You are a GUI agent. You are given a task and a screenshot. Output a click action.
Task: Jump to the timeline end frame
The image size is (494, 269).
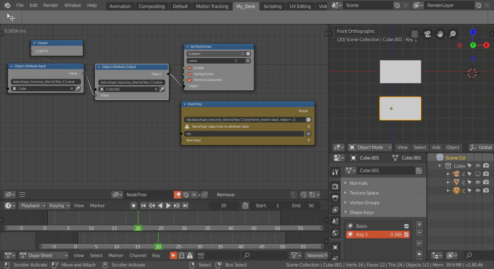pyautogui.click(x=185, y=205)
